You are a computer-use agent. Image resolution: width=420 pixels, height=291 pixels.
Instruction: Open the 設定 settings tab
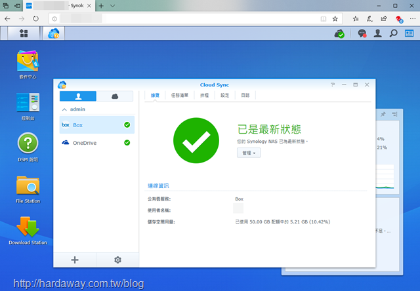pos(224,95)
